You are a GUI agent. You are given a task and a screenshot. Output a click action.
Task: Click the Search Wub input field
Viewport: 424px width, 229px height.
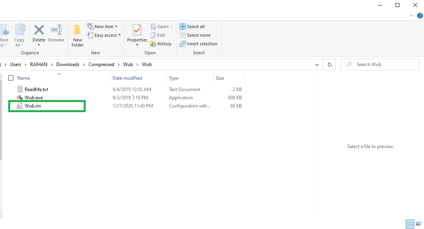(x=380, y=64)
